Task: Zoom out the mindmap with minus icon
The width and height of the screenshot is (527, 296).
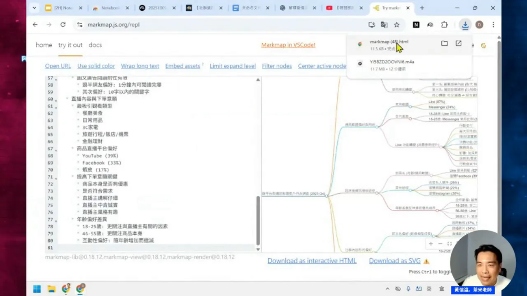Action: (x=440, y=244)
